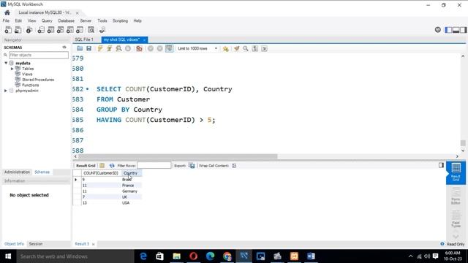Click the Filter Rows input field
This screenshot has width=468, height=263.
click(154, 166)
